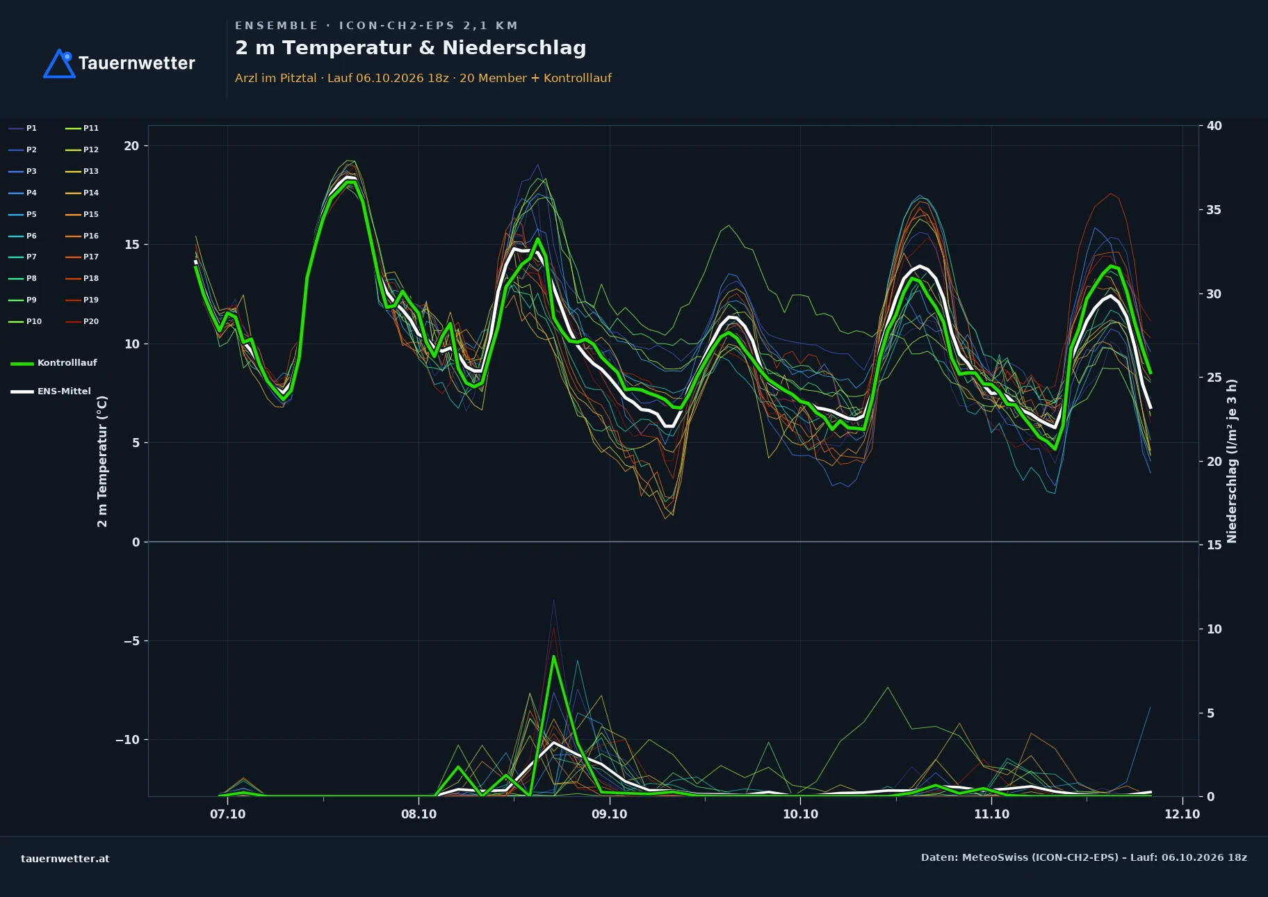Select the P11 legend entry

point(82,128)
